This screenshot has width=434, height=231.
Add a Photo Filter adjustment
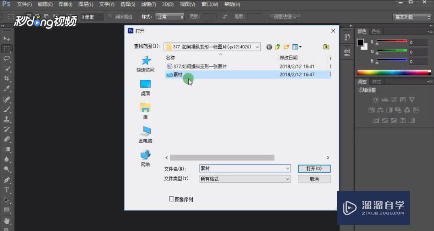tap(398, 110)
